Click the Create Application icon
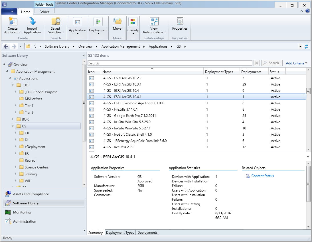 point(13,21)
